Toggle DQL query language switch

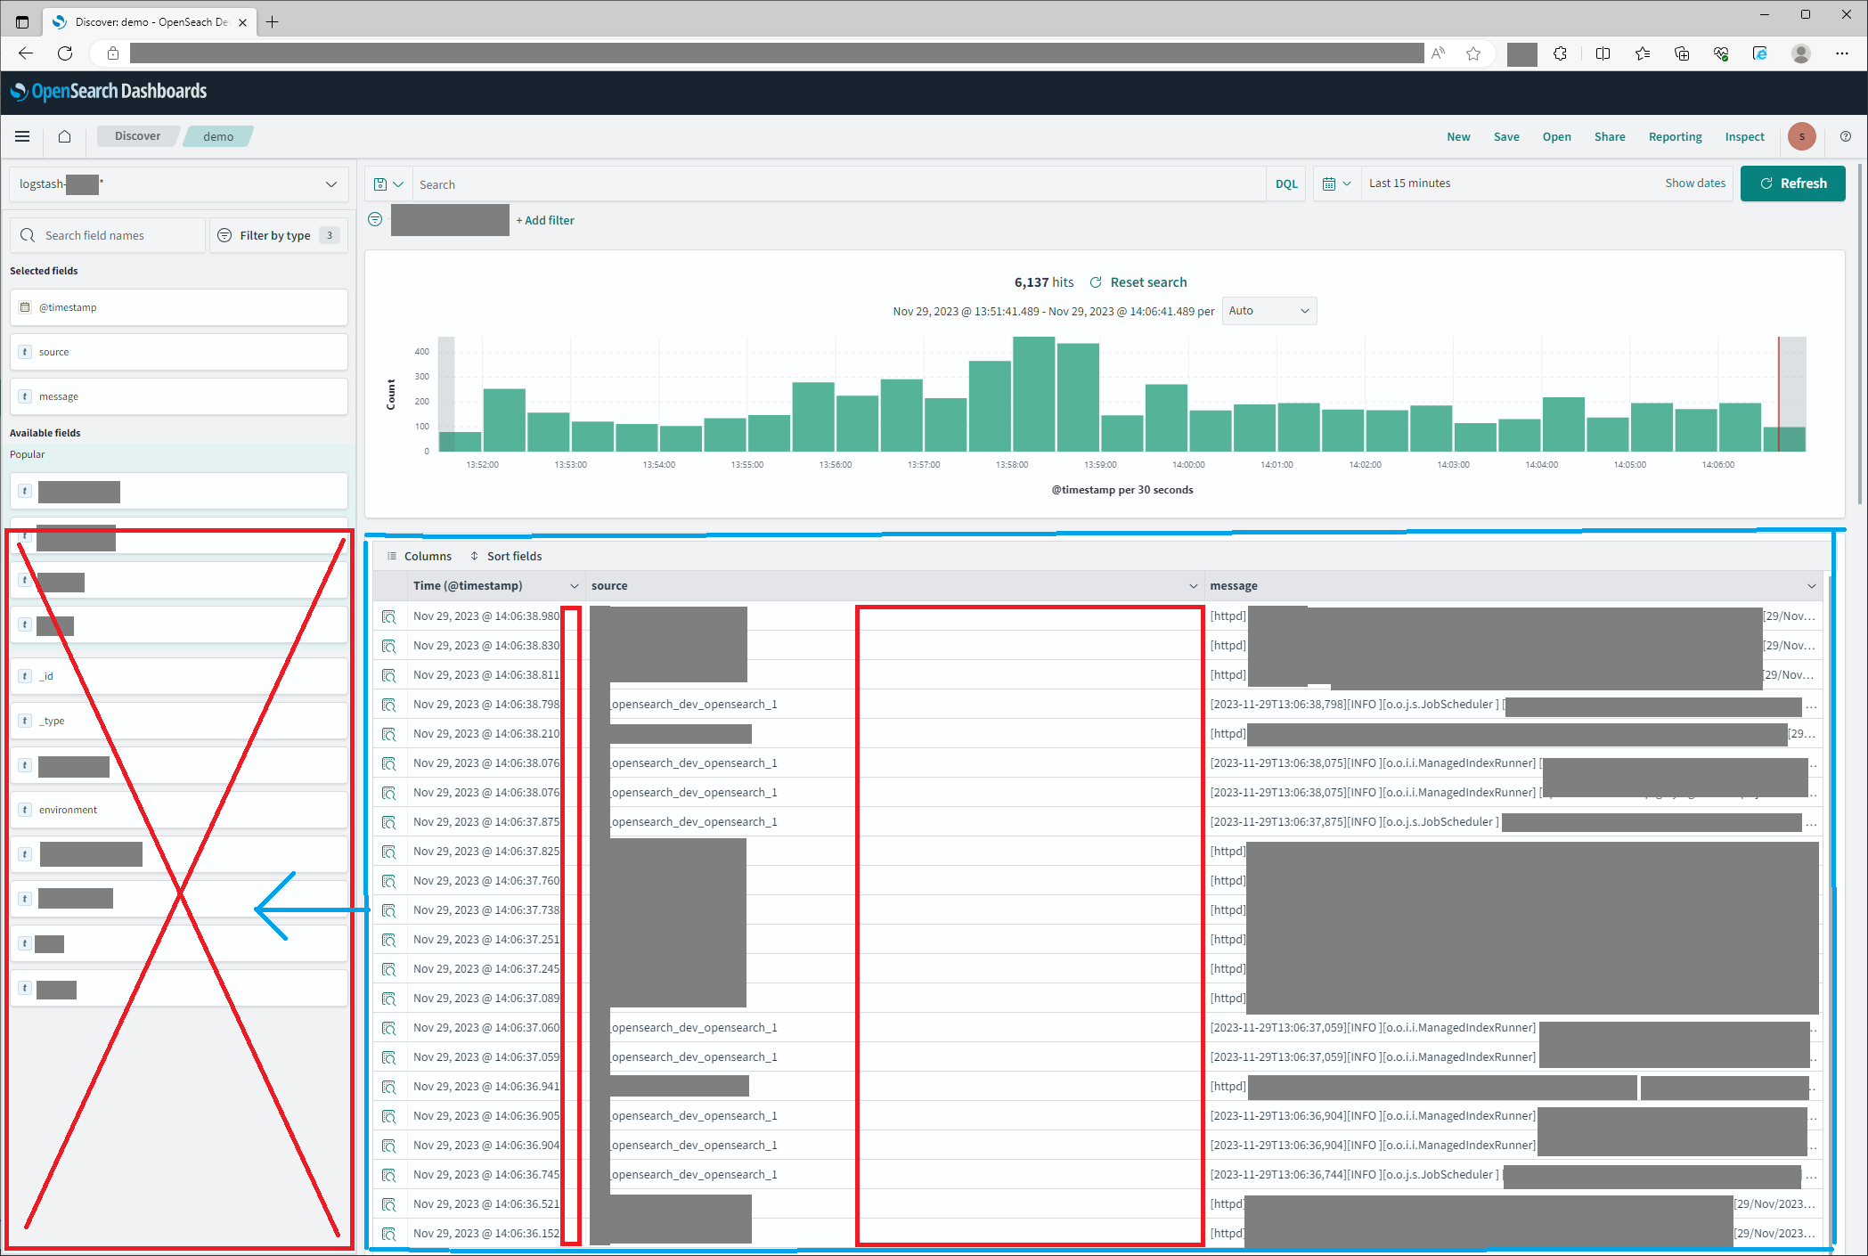click(x=1285, y=184)
